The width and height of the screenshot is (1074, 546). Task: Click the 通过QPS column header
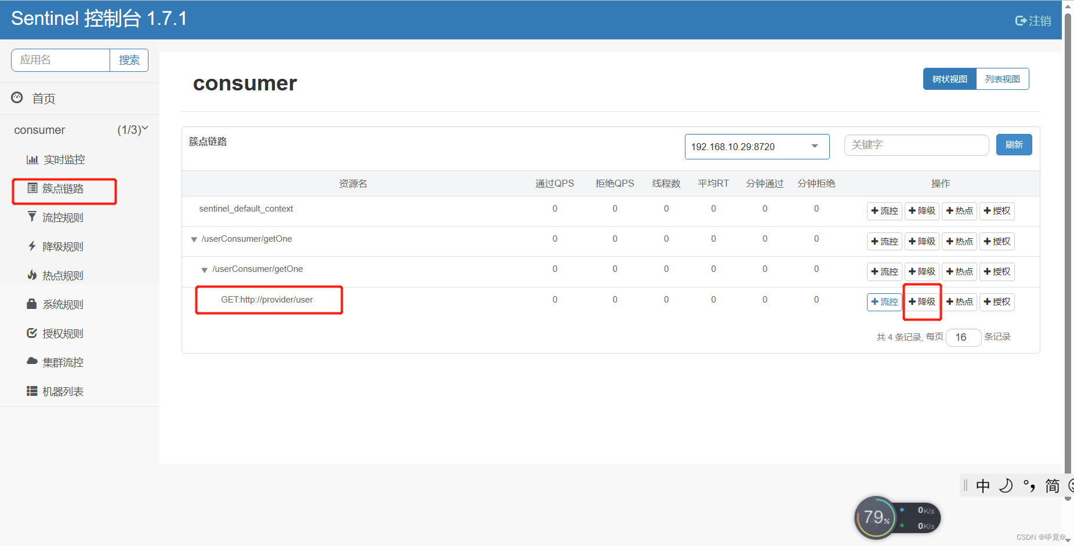554,184
